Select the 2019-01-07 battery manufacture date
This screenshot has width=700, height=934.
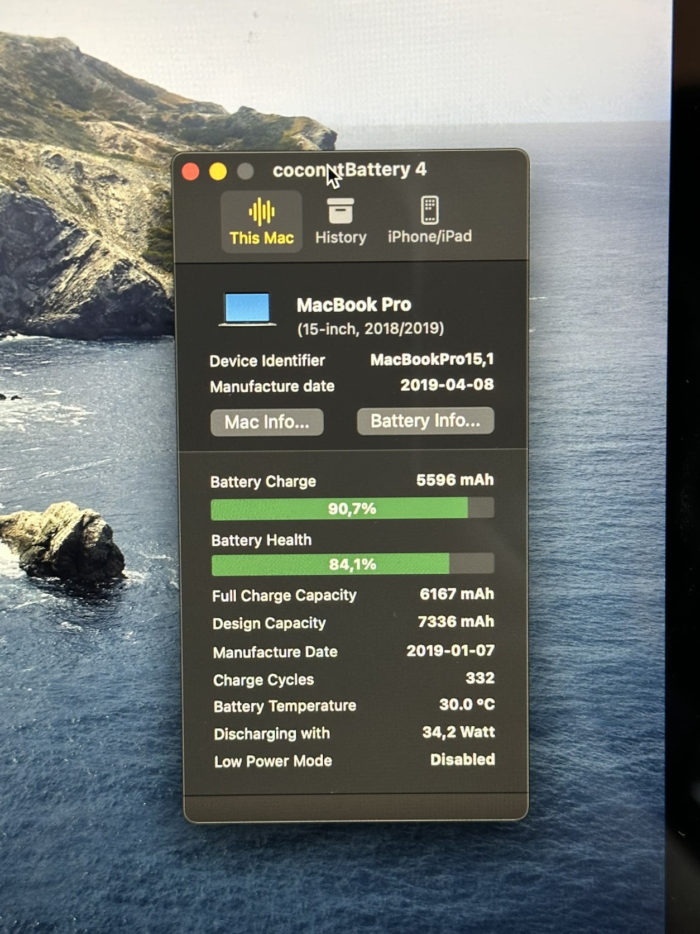450,651
